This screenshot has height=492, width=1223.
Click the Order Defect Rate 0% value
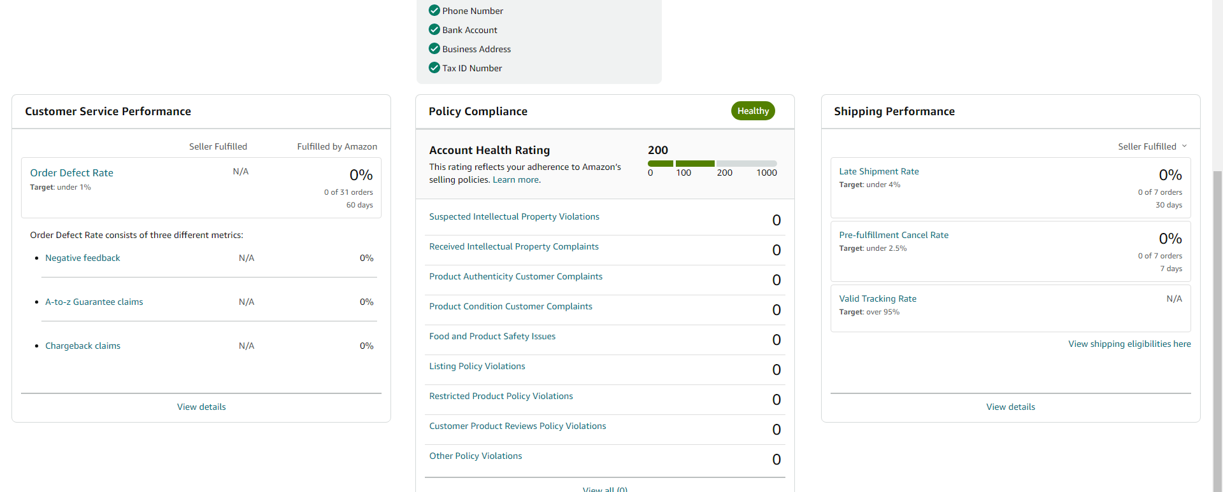(x=361, y=175)
